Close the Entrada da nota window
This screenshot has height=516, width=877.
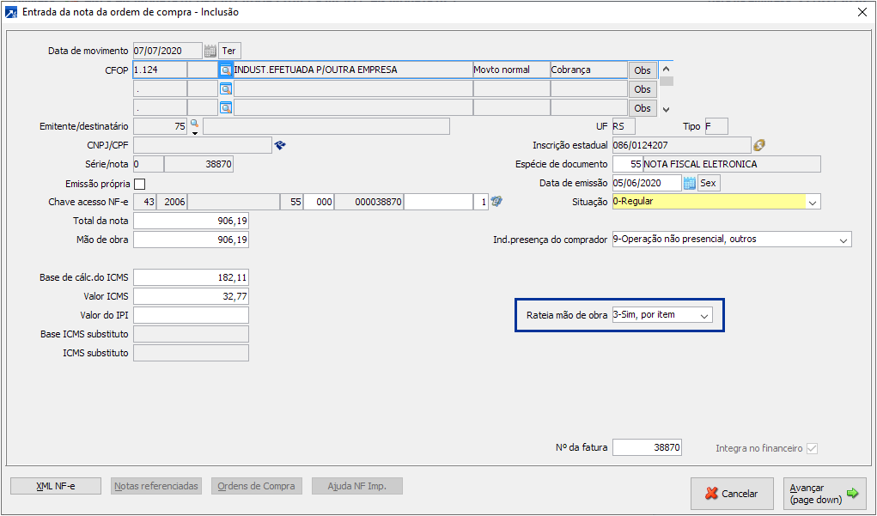pyautogui.click(x=862, y=12)
